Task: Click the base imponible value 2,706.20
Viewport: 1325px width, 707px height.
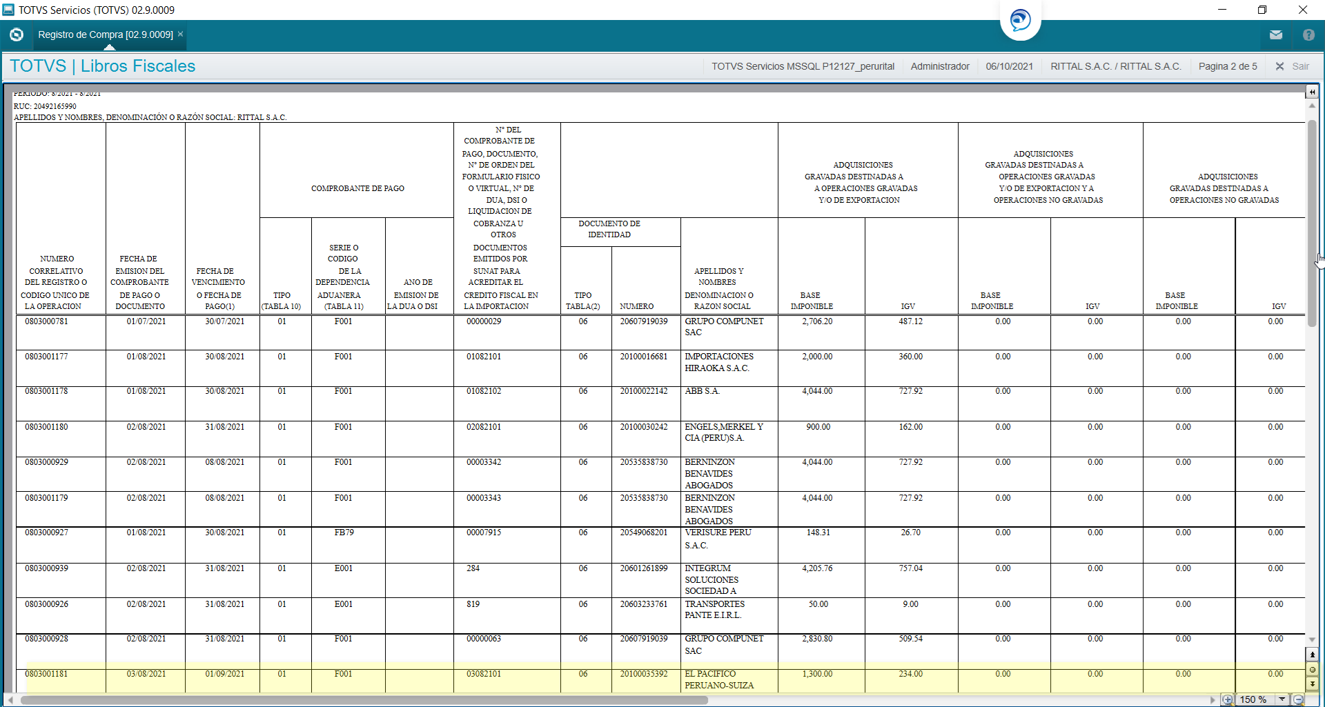Action: (x=817, y=321)
